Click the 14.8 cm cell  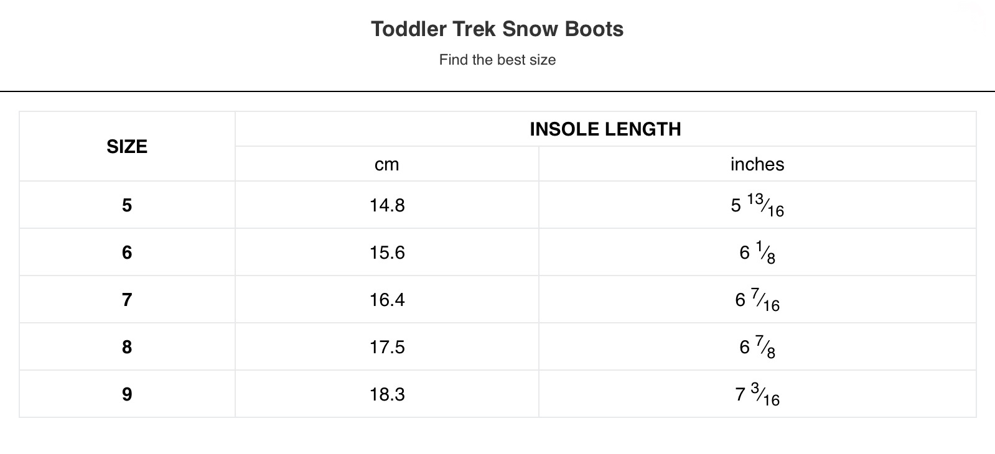pyautogui.click(x=386, y=205)
